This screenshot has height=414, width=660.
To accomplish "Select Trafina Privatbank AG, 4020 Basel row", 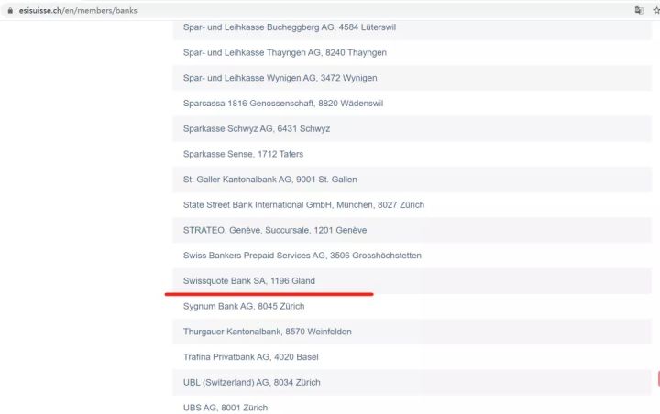I will click(x=412, y=357).
